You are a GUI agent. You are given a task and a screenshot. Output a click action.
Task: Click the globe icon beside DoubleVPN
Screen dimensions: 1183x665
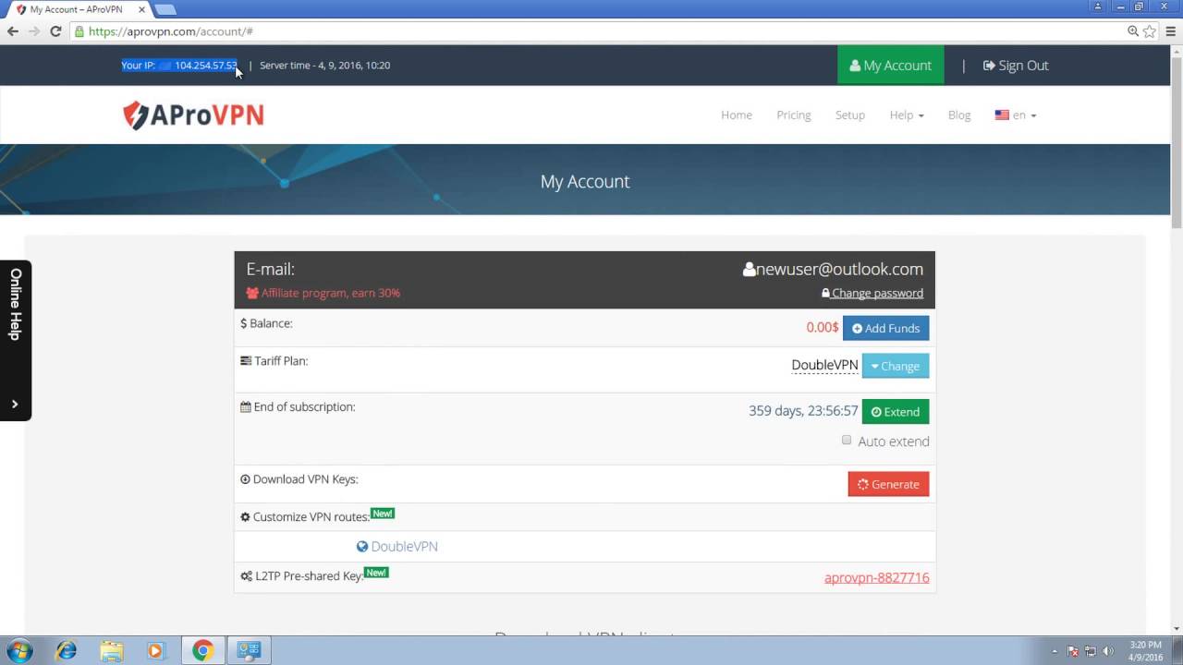click(362, 547)
